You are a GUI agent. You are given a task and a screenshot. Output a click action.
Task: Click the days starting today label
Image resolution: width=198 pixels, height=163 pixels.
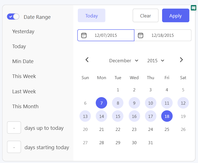[x=47, y=148]
